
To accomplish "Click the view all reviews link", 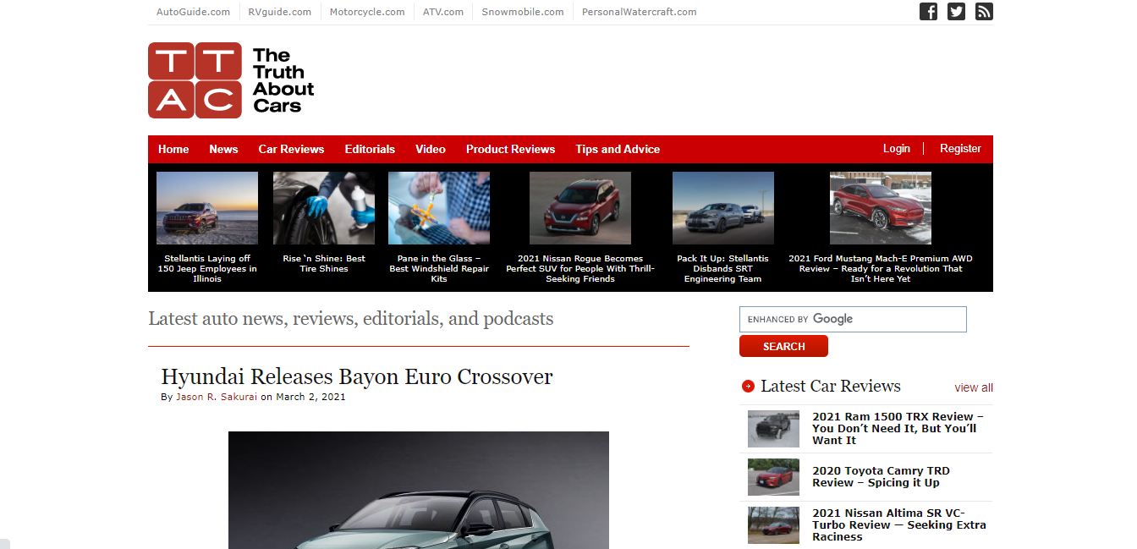I will [973, 387].
